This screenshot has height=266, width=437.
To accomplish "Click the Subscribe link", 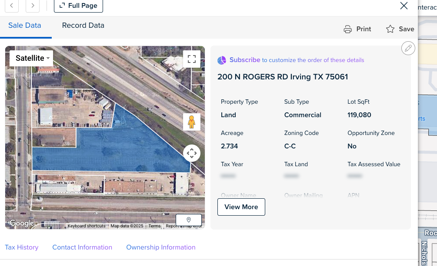I will (245, 60).
